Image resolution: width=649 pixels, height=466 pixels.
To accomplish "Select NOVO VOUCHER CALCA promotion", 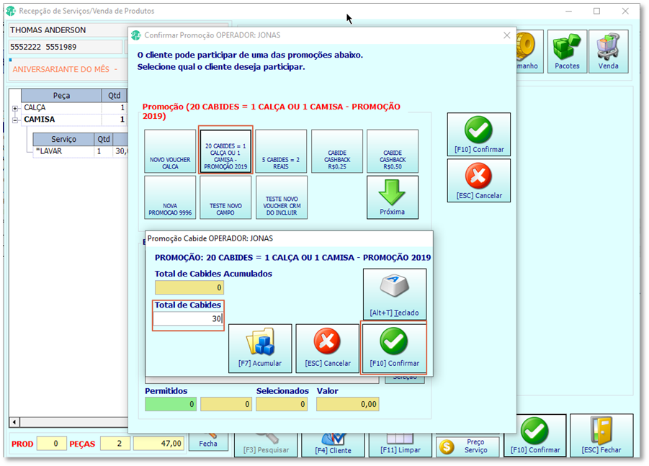I will (170, 151).
